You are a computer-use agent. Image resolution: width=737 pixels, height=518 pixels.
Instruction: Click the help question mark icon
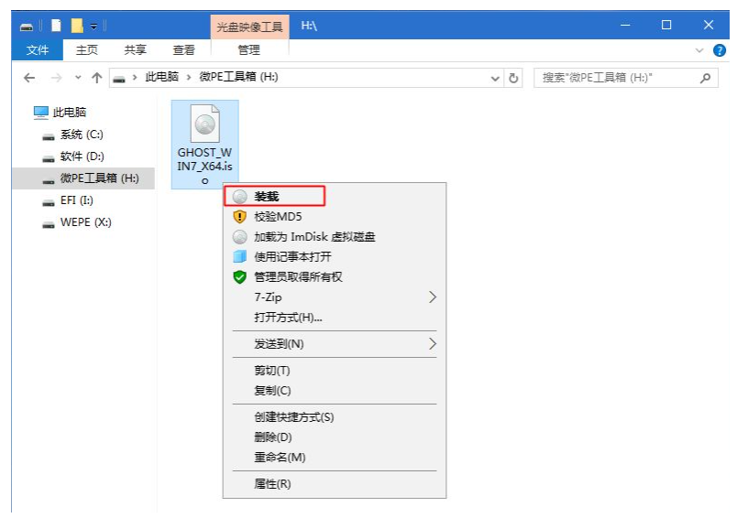(x=720, y=50)
